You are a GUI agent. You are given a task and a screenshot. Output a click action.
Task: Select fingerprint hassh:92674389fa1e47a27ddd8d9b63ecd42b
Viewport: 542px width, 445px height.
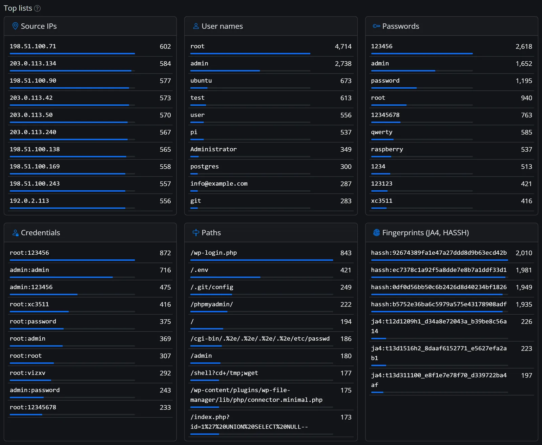click(x=452, y=254)
